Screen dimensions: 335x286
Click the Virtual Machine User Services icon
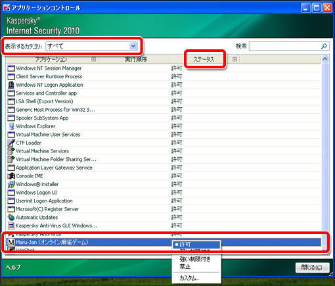tap(11, 135)
